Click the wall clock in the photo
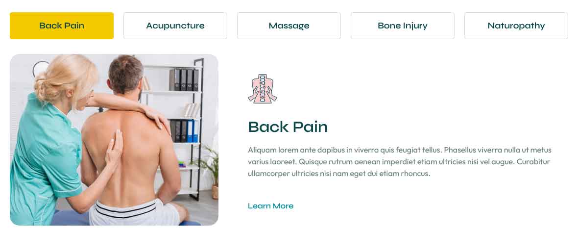 coord(41,68)
